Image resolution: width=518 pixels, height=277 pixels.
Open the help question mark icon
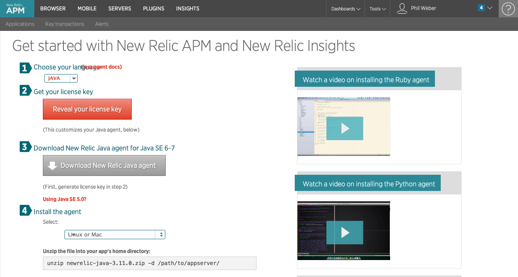[x=508, y=8]
